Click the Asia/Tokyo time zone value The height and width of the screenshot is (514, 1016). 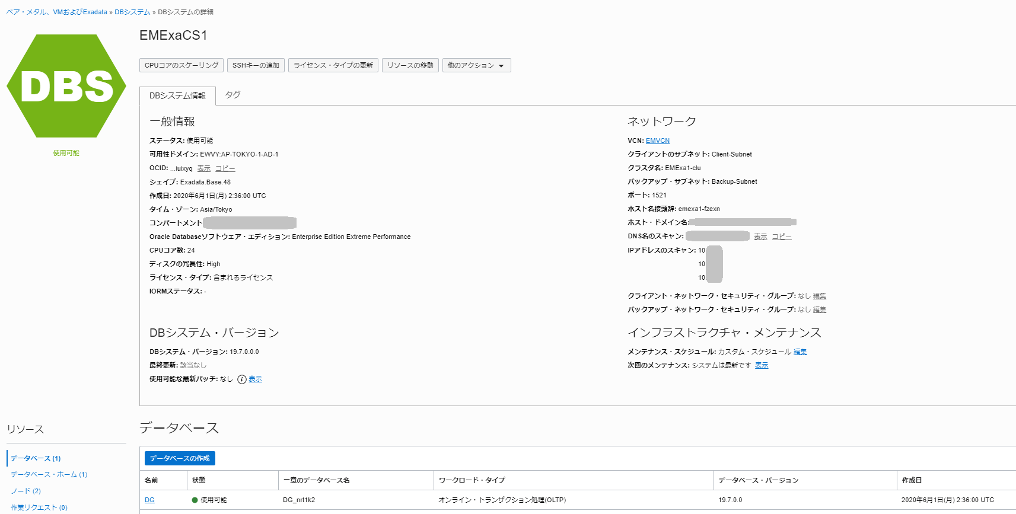(216, 209)
